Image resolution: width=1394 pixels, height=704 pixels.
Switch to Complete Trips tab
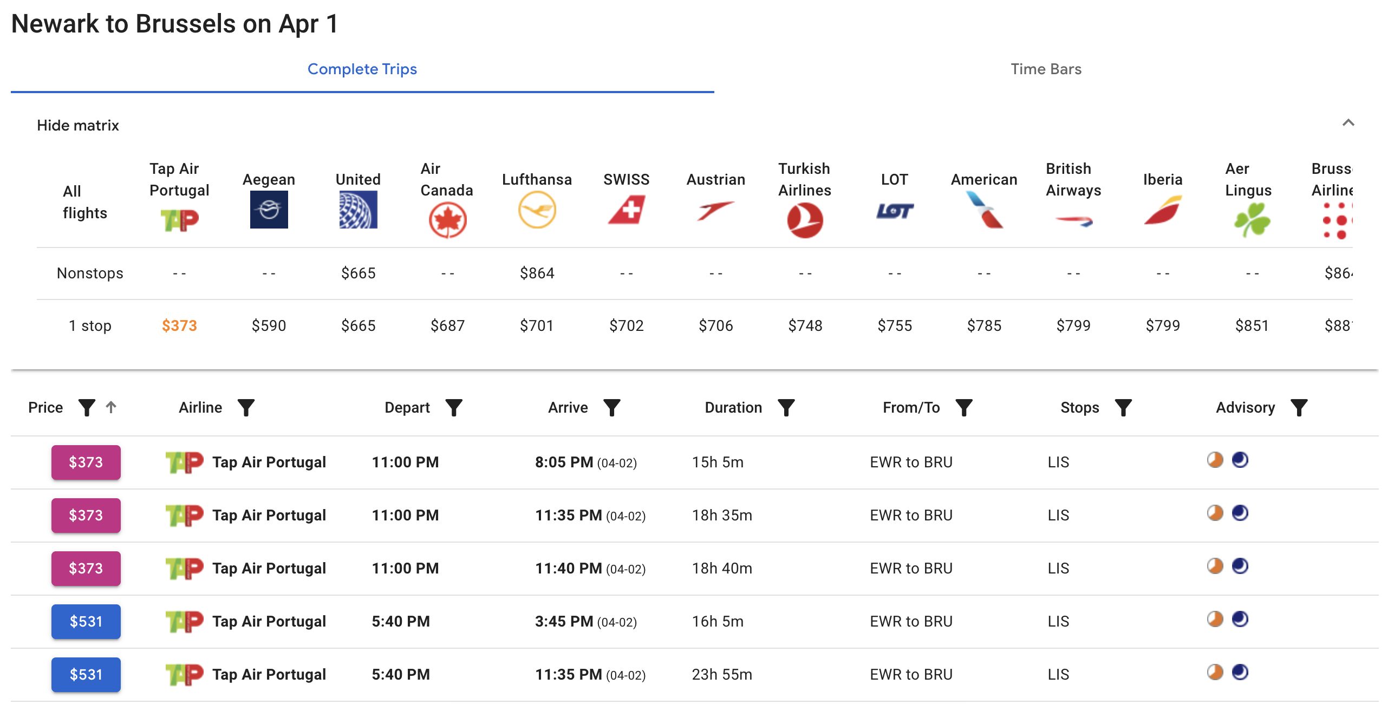click(x=362, y=69)
